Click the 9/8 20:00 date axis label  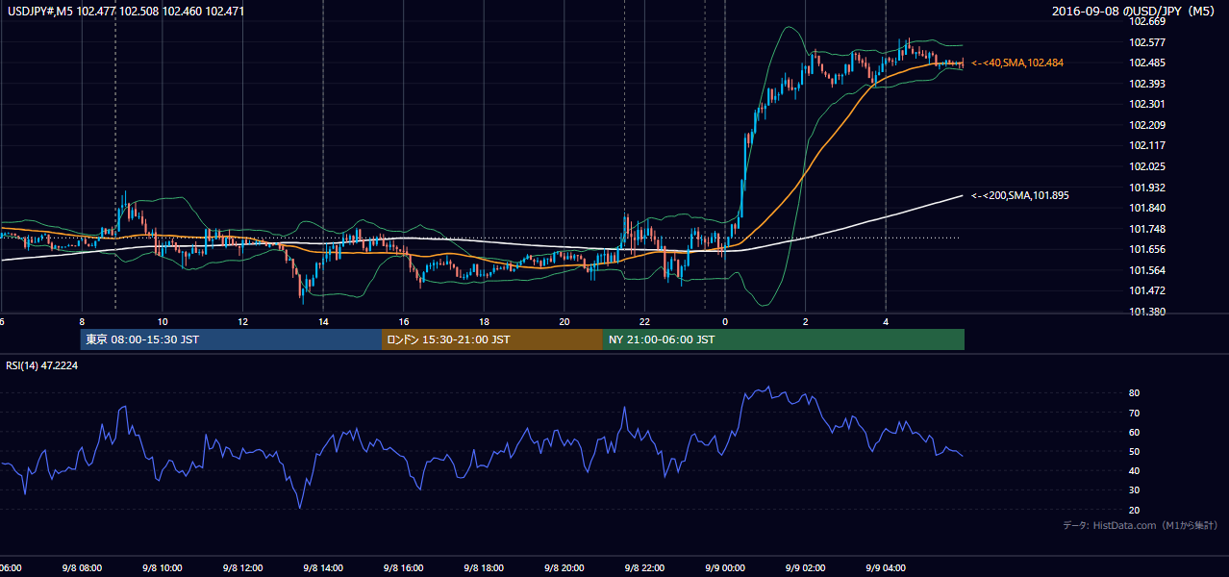564,568
